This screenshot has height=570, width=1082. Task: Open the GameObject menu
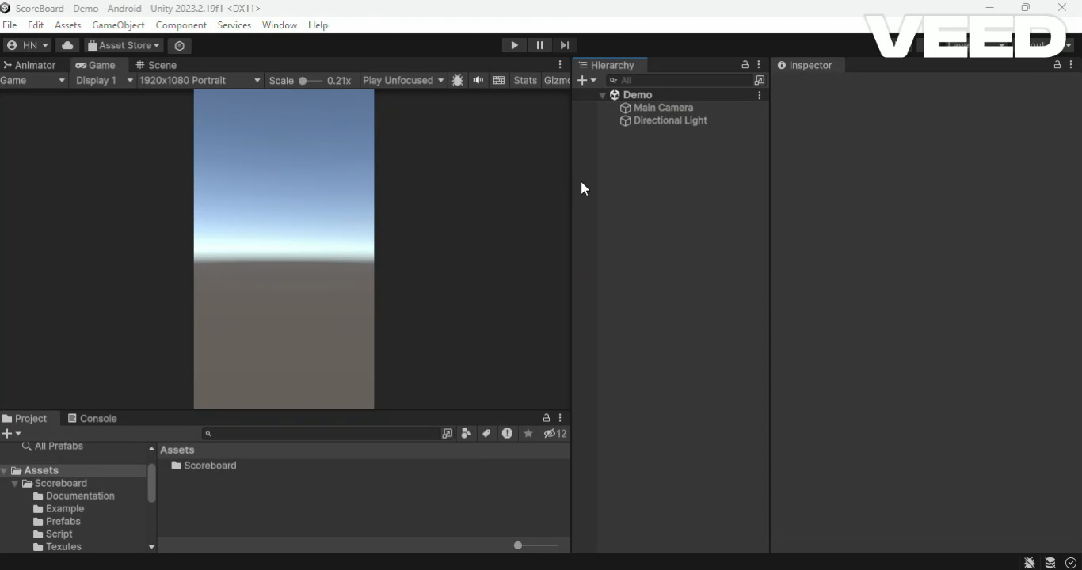(118, 25)
